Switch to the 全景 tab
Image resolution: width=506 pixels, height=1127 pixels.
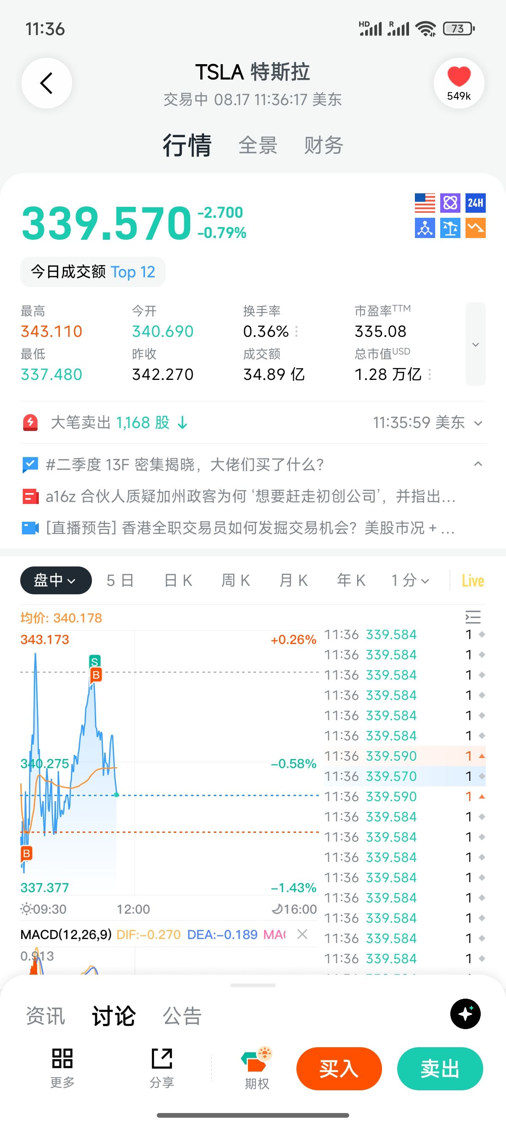258,145
